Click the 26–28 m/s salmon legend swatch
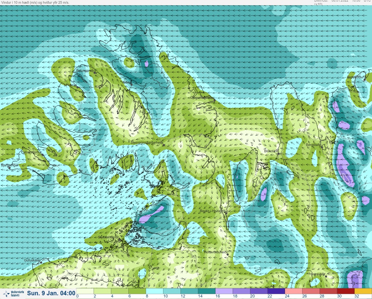The height and width of the screenshot is (299, 372). [311, 291]
